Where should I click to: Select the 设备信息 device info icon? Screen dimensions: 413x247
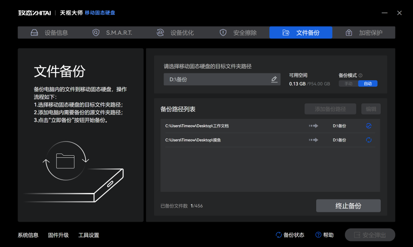pos(34,32)
